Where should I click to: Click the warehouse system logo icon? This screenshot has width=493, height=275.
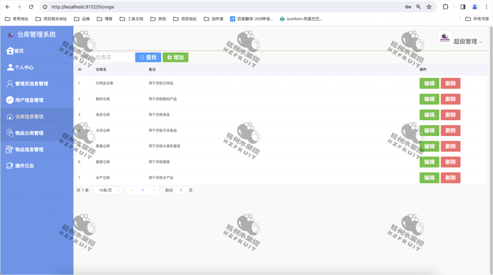point(11,35)
